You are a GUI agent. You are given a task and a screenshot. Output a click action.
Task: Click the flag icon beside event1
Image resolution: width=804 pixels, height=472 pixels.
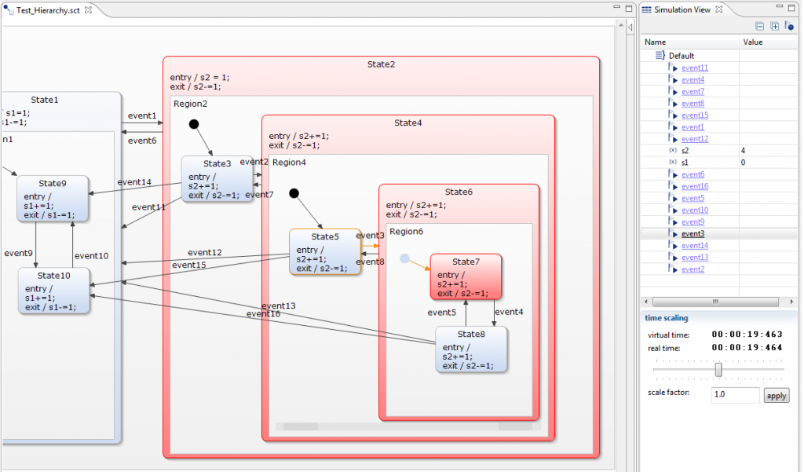click(673, 126)
